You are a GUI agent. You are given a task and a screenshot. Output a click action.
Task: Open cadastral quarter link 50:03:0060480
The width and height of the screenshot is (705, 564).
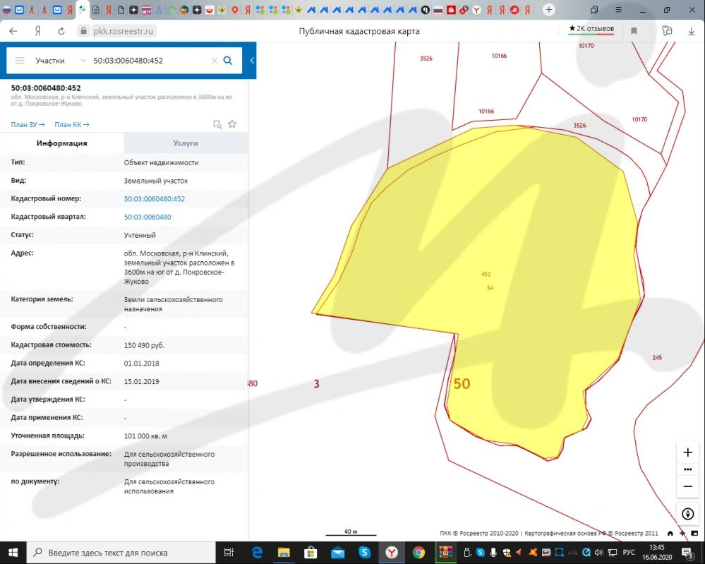tap(147, 217)
